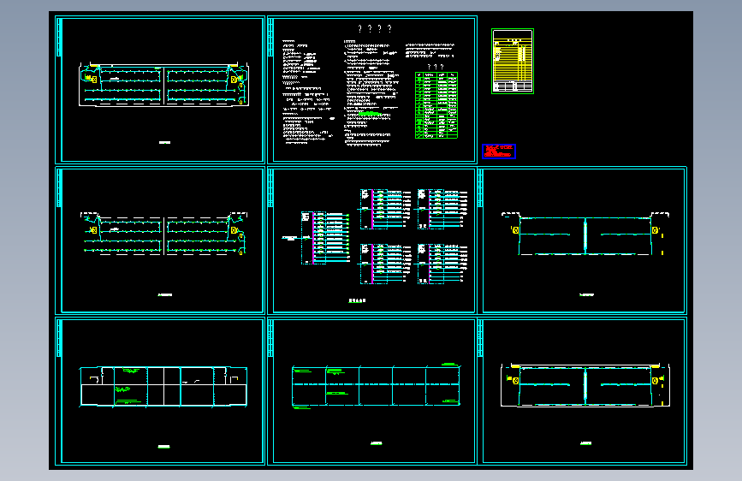Screen dimensions: 742x481
Task: Click drawing title under top-left plan
Action: (x=164, y=142)
